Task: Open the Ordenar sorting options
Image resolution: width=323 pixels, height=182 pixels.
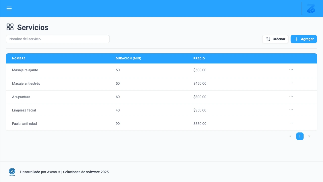Action: 275,39
